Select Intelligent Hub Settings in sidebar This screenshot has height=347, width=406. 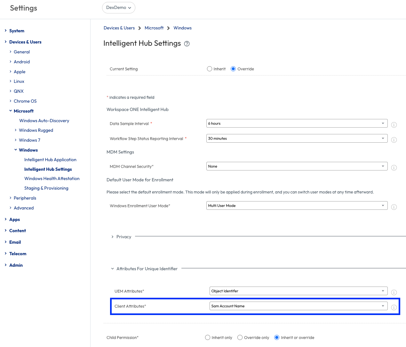click(48, 169)
